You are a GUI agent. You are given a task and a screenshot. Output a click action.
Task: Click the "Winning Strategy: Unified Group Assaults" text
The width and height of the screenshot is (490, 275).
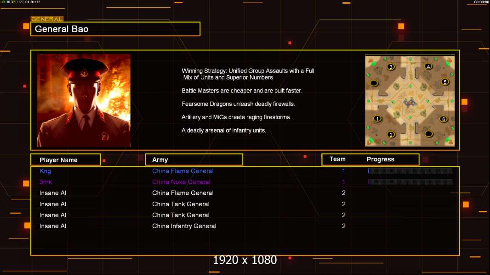click(248, 74)
